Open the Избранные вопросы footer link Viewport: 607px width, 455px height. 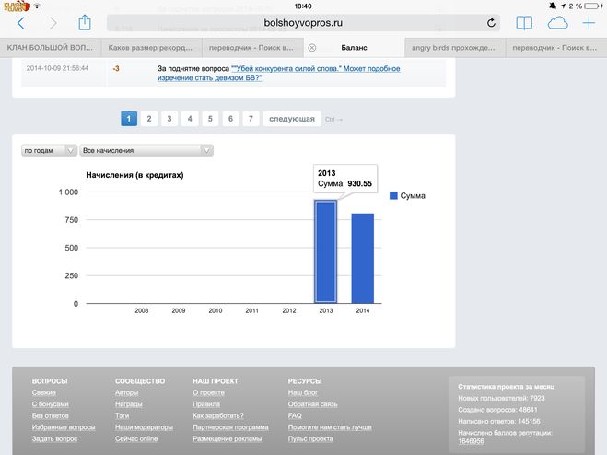tap(64, 427)
